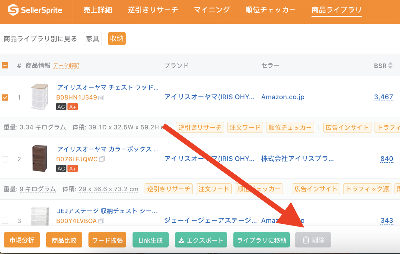Check the row 3 product checkbox
This screenshot has width=400, height=254.
5,221
